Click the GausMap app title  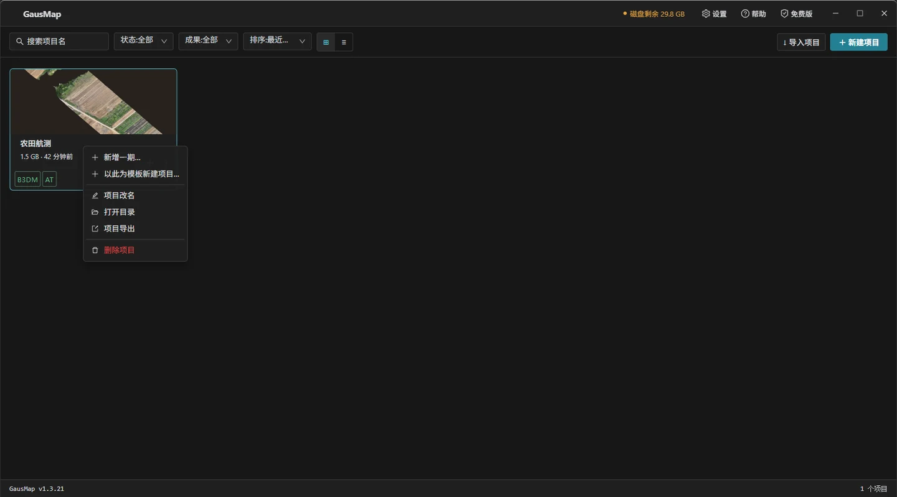pos(42,14)
